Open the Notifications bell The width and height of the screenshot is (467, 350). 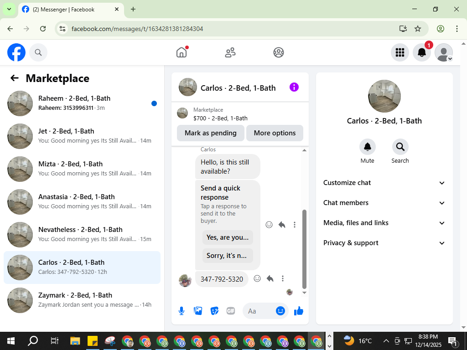click(421, 52)
